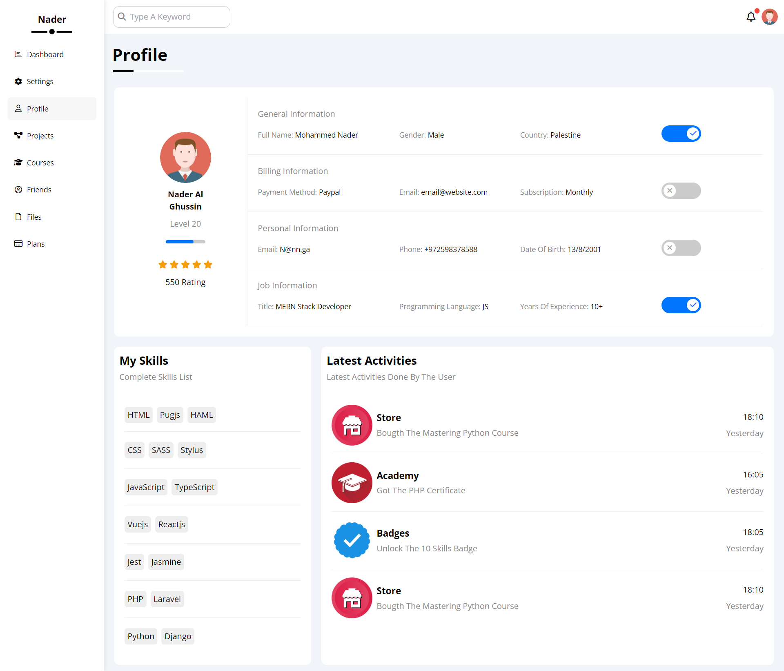Click the Reactjs skill tag
This screenshot has width=784, height=671.
tap(171, 524)
